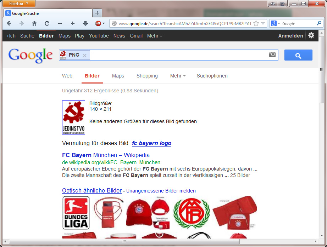Expand the Mehr dropdown under search box
The height and width of the screenshot is (247, 327).
pos(178,76)
